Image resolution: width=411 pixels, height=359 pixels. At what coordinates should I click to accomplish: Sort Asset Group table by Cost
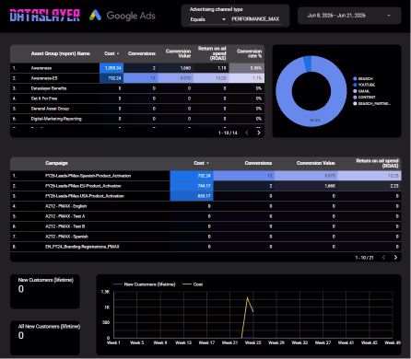112,53
